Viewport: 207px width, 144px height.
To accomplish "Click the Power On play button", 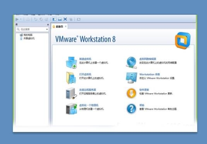I will 17,19.
